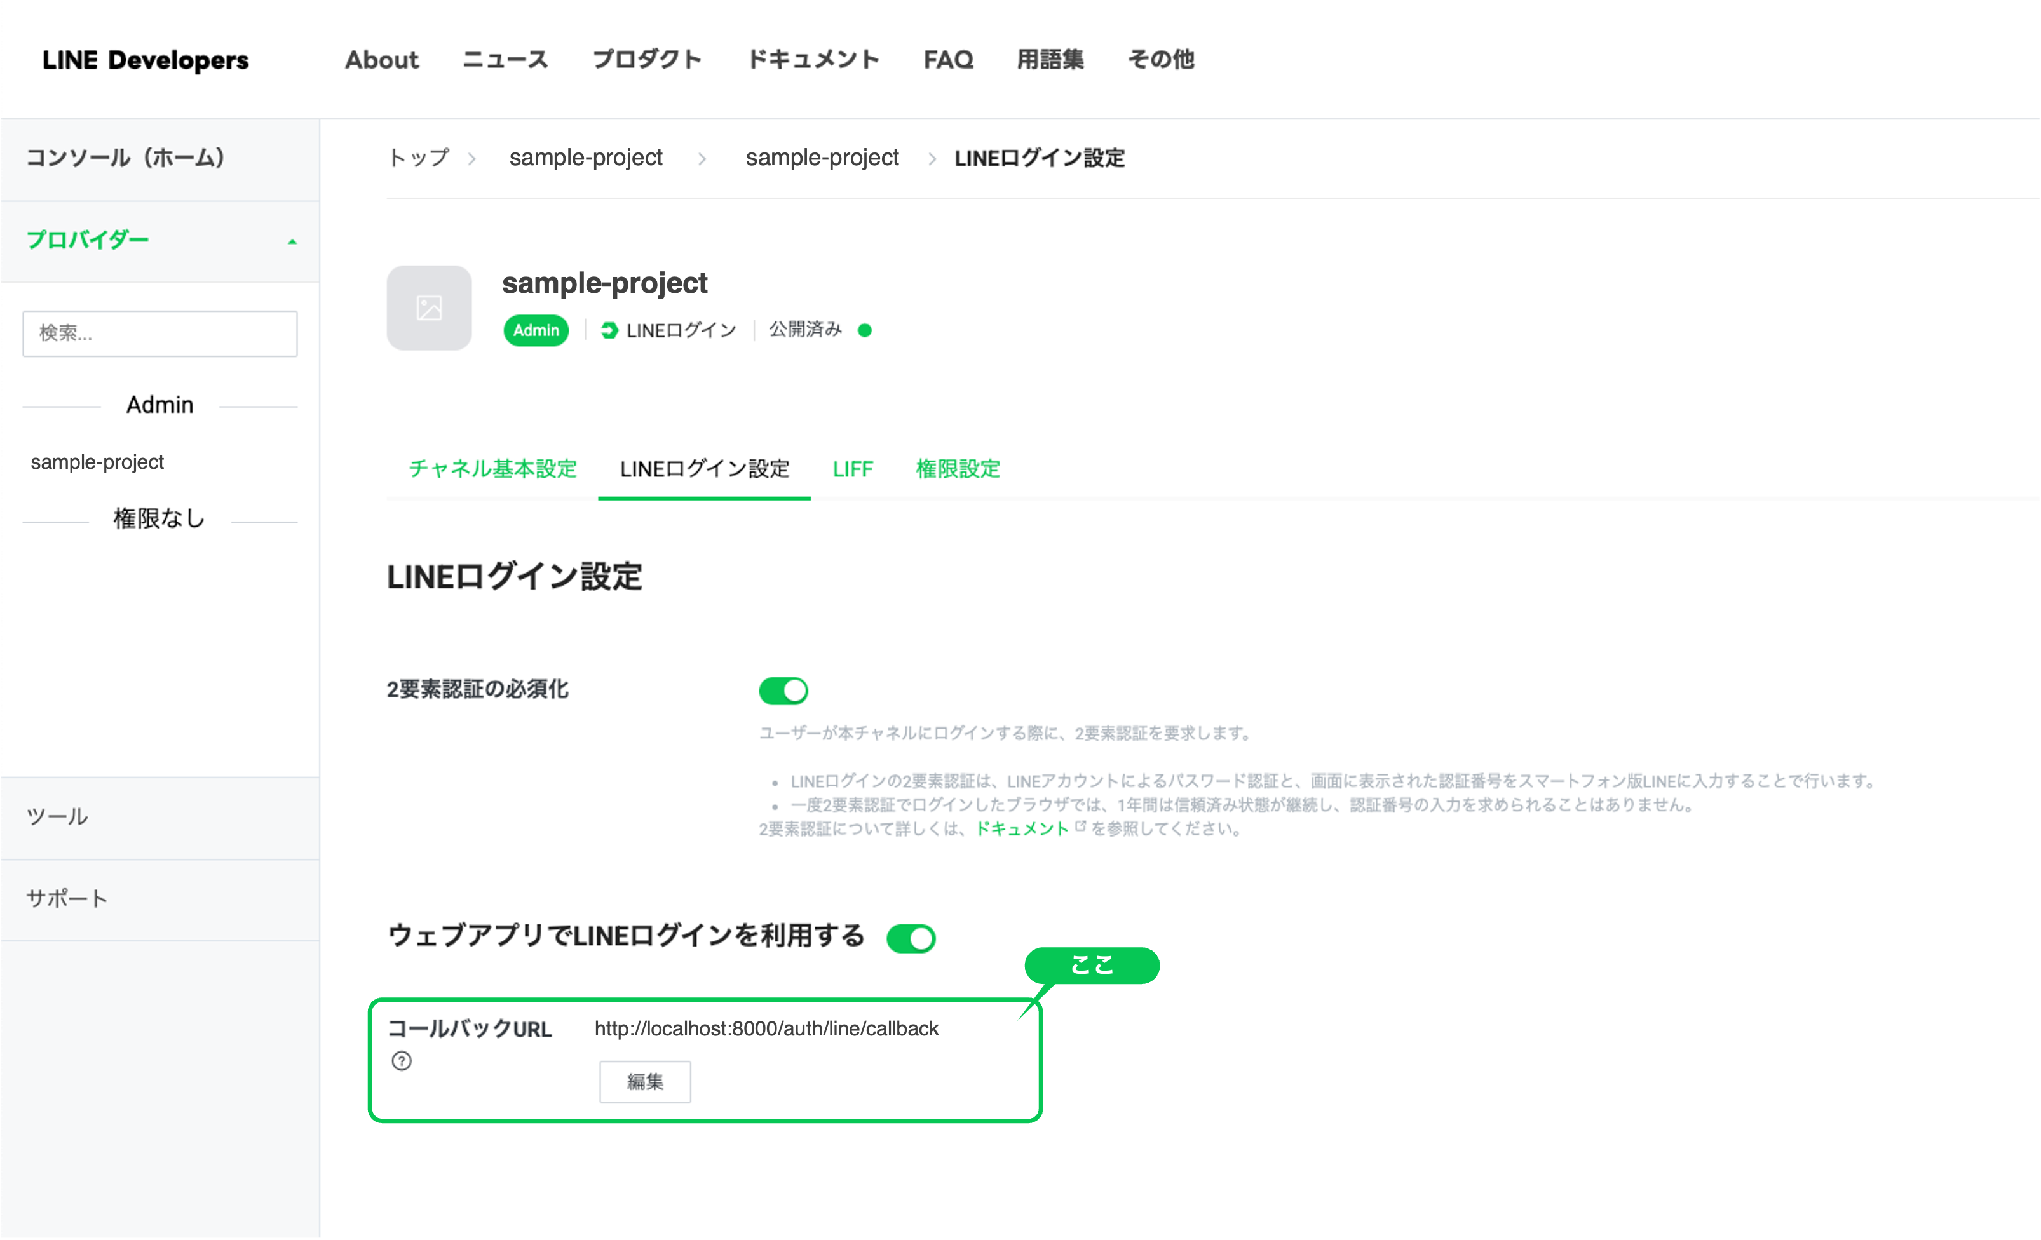2041x1240 pixels.
Task: Open the ドキュメント link in the 2FA description
Action: pyautogui.click(x=1023, y=828)
